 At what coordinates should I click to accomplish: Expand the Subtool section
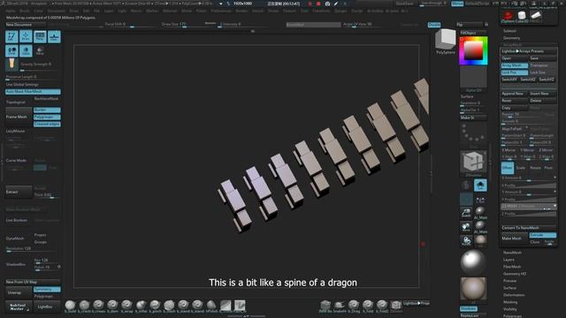pos(509,31)
